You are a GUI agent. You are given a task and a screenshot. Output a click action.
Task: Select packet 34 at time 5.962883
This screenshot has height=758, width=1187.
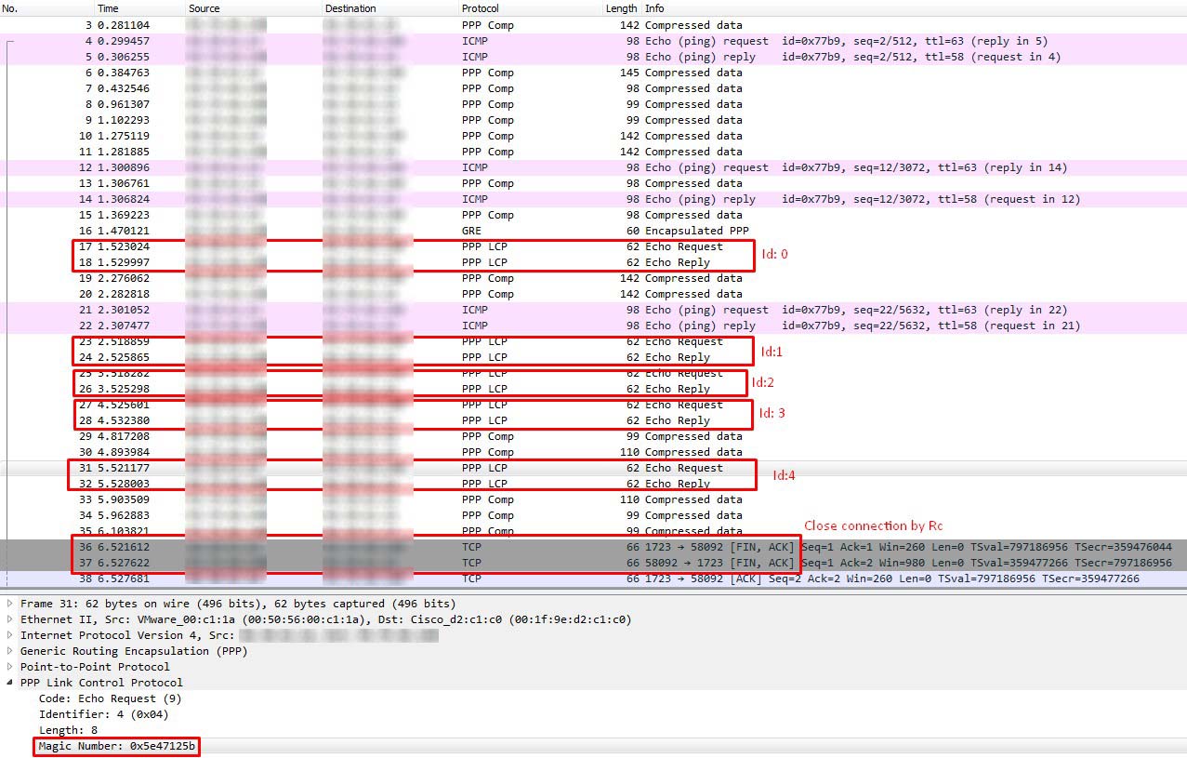[x=593, y=515]
